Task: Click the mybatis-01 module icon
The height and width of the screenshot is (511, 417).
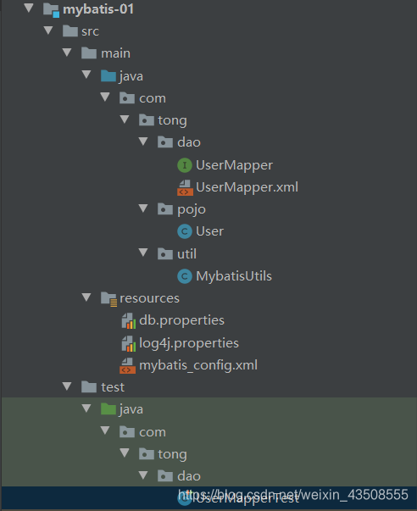Action: [51, 10]
